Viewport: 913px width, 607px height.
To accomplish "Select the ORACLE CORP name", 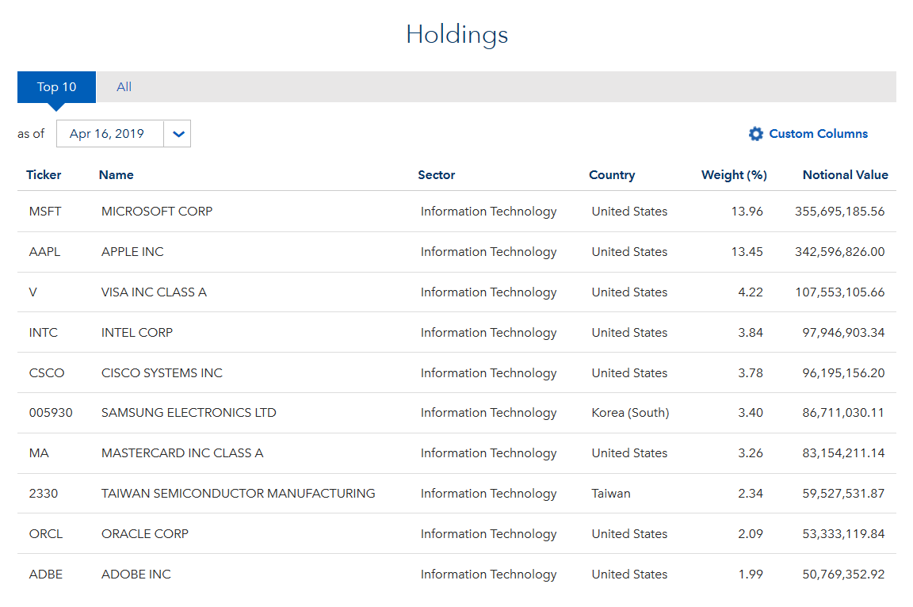I will click(x=145, y=533).
